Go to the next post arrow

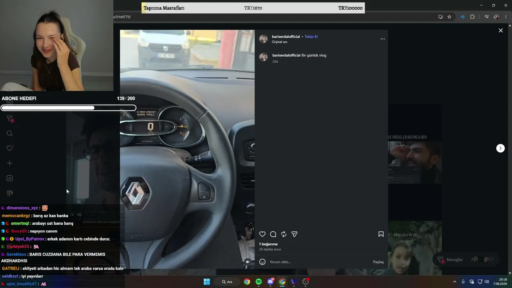(500, 148)
